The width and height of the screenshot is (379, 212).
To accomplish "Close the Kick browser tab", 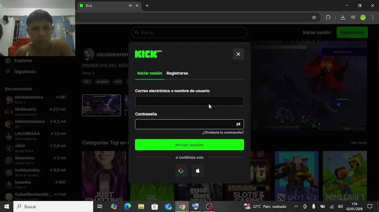I will (138, 6).
